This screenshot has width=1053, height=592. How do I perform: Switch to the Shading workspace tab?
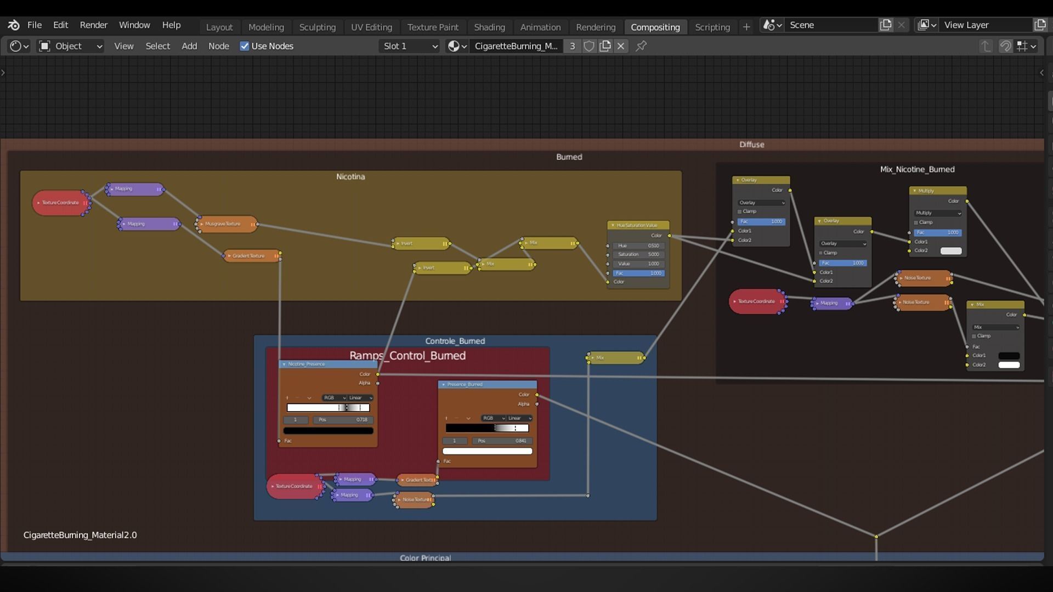pos(489,27)
